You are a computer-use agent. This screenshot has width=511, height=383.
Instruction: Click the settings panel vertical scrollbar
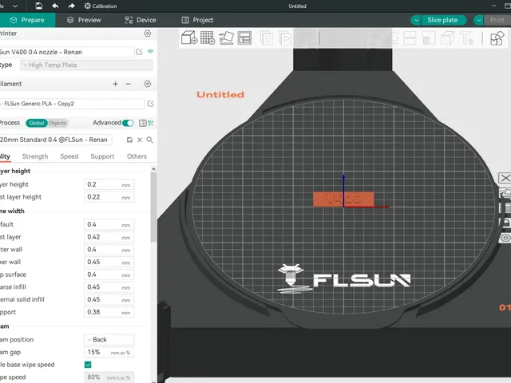pos(153,207)
